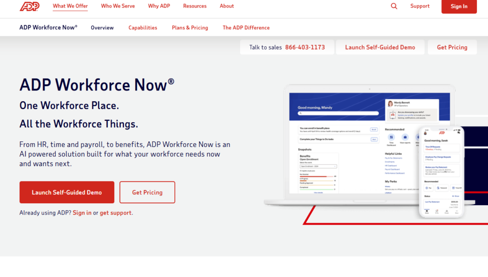Click the ADP logo

(x=30, y=6)
